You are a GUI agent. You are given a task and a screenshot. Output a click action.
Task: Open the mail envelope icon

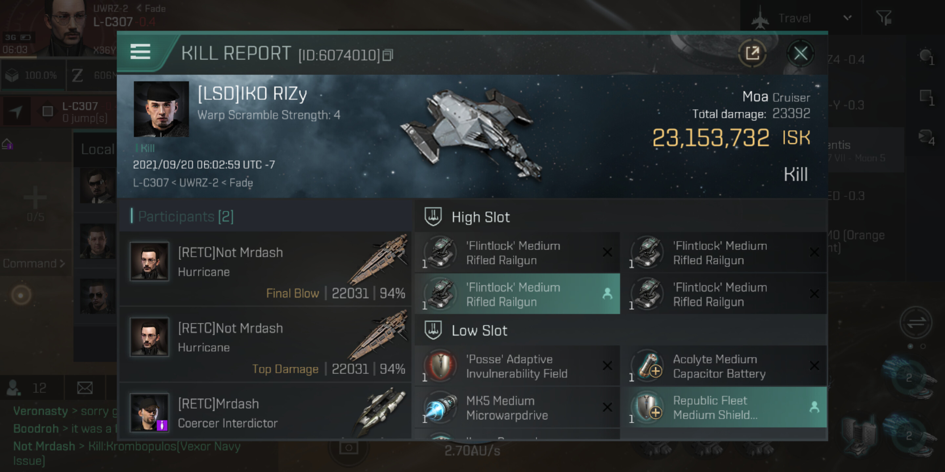[85, 388]
